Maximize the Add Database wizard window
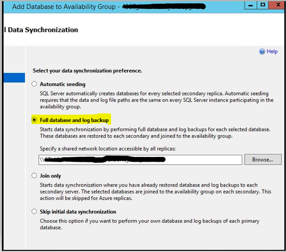The image size is (286, 252). coord(263,5)
